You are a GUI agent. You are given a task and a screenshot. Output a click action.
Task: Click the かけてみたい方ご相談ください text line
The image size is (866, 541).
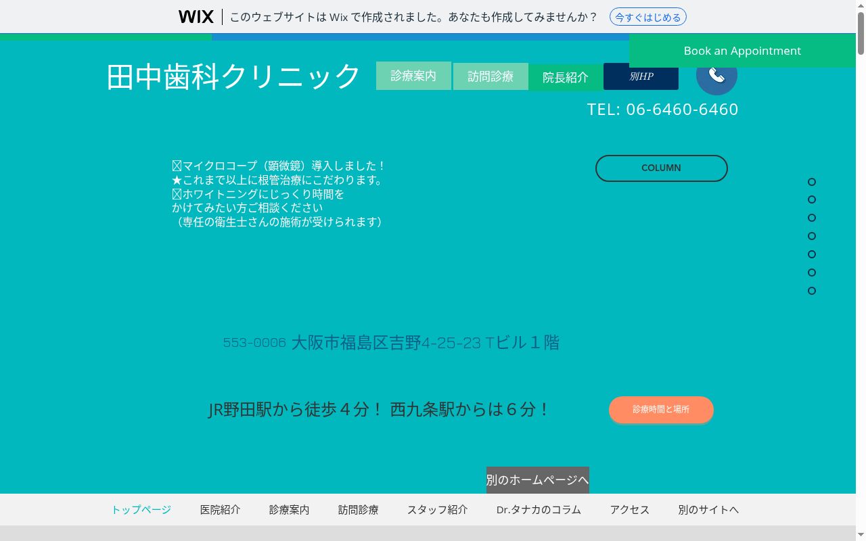coord(248,208)
